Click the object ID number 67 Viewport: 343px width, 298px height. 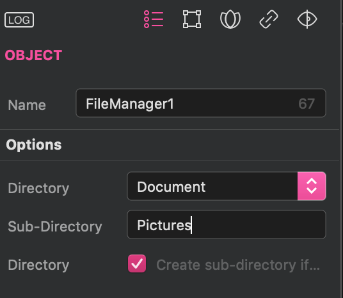pos(307,104)
